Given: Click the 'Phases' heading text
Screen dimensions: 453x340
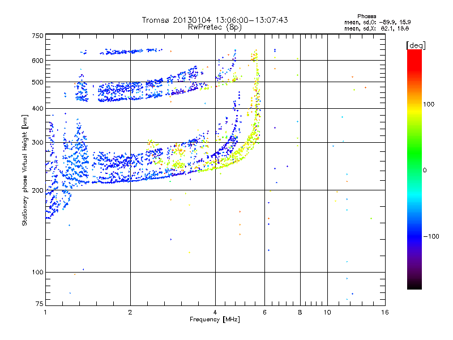Looking at the screenshot, I should (366, 16).
